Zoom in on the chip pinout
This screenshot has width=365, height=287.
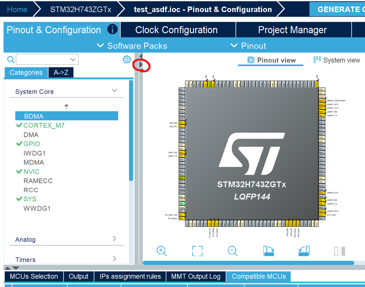pos(161,251)
